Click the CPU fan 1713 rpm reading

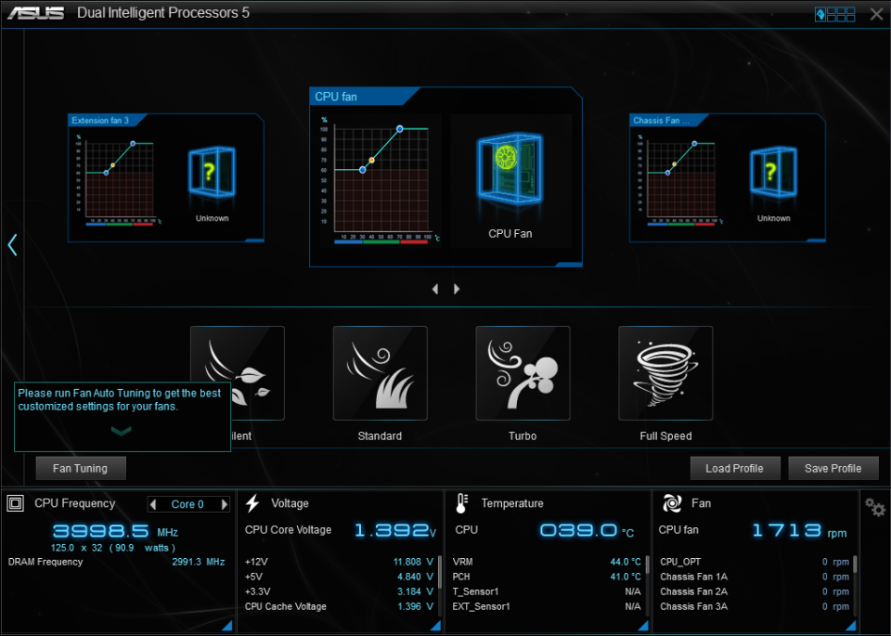coord(799,530)
